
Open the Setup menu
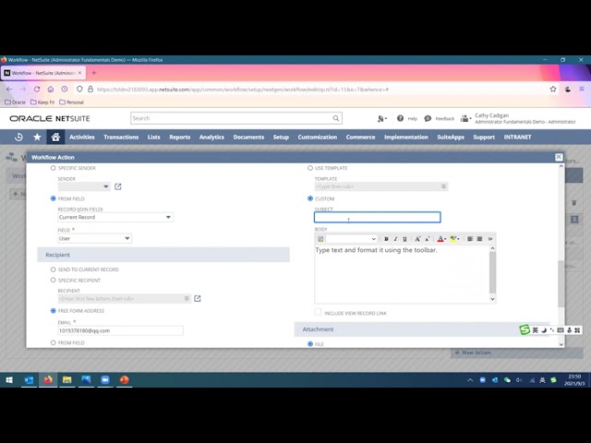[281, 138]
